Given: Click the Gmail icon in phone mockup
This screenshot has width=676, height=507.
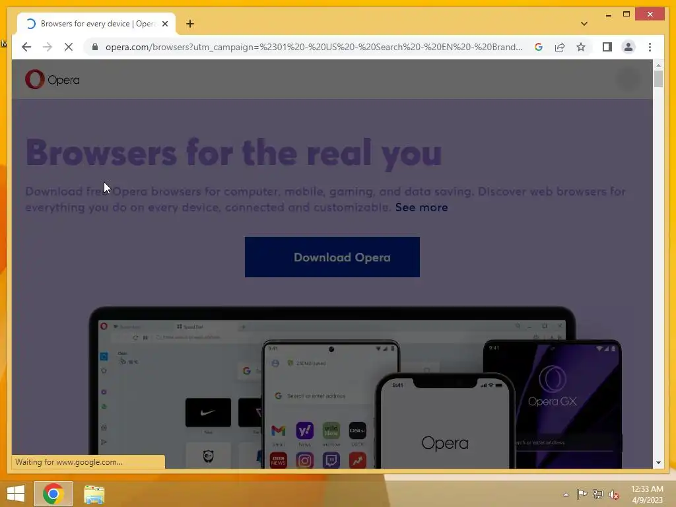Looking at the screenshot, I should click(x=278, y=430).
